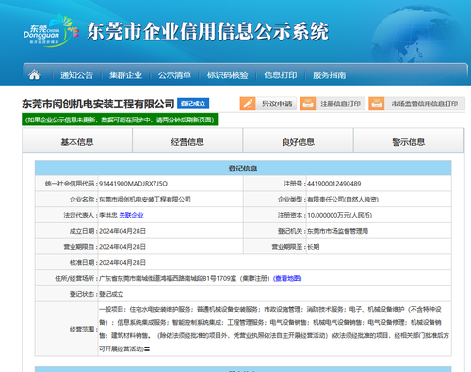The image size is (471, 372).
Task: Click the green data sync notice banner
Action: 120,120
